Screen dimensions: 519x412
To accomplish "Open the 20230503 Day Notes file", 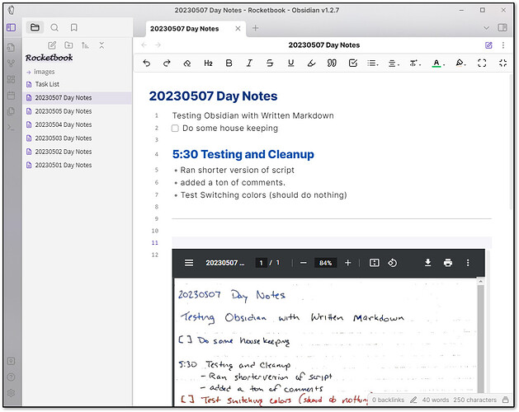I will [63, 138].
